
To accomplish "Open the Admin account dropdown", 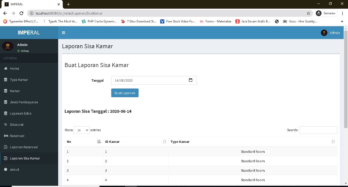I will pyautogui.click(x=330, y=33).
